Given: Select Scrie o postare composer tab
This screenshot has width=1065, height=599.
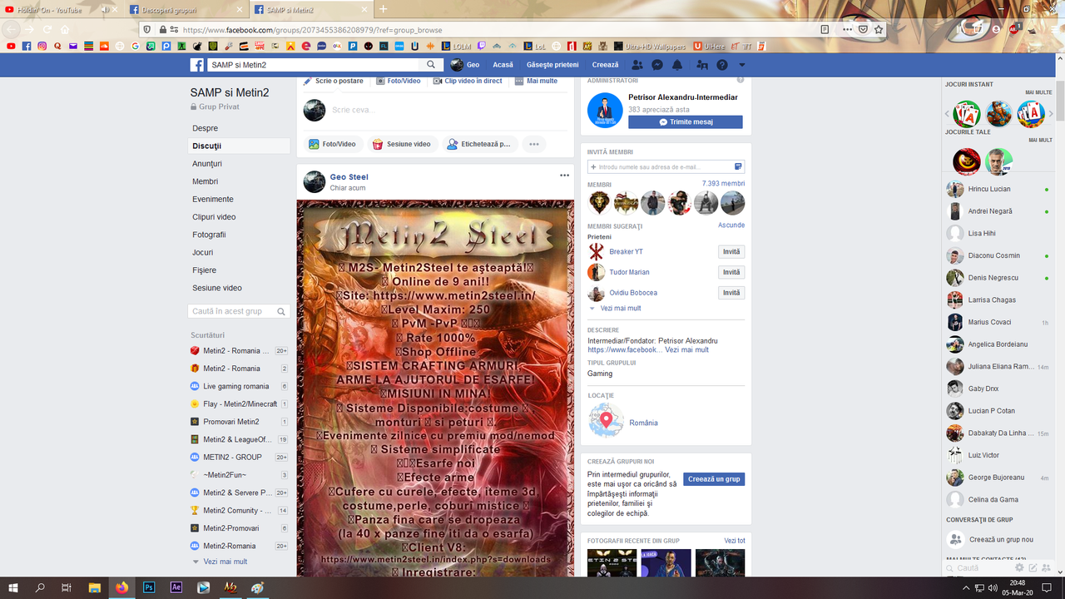Looking at the screenshot, I should [x=334, y=81].
